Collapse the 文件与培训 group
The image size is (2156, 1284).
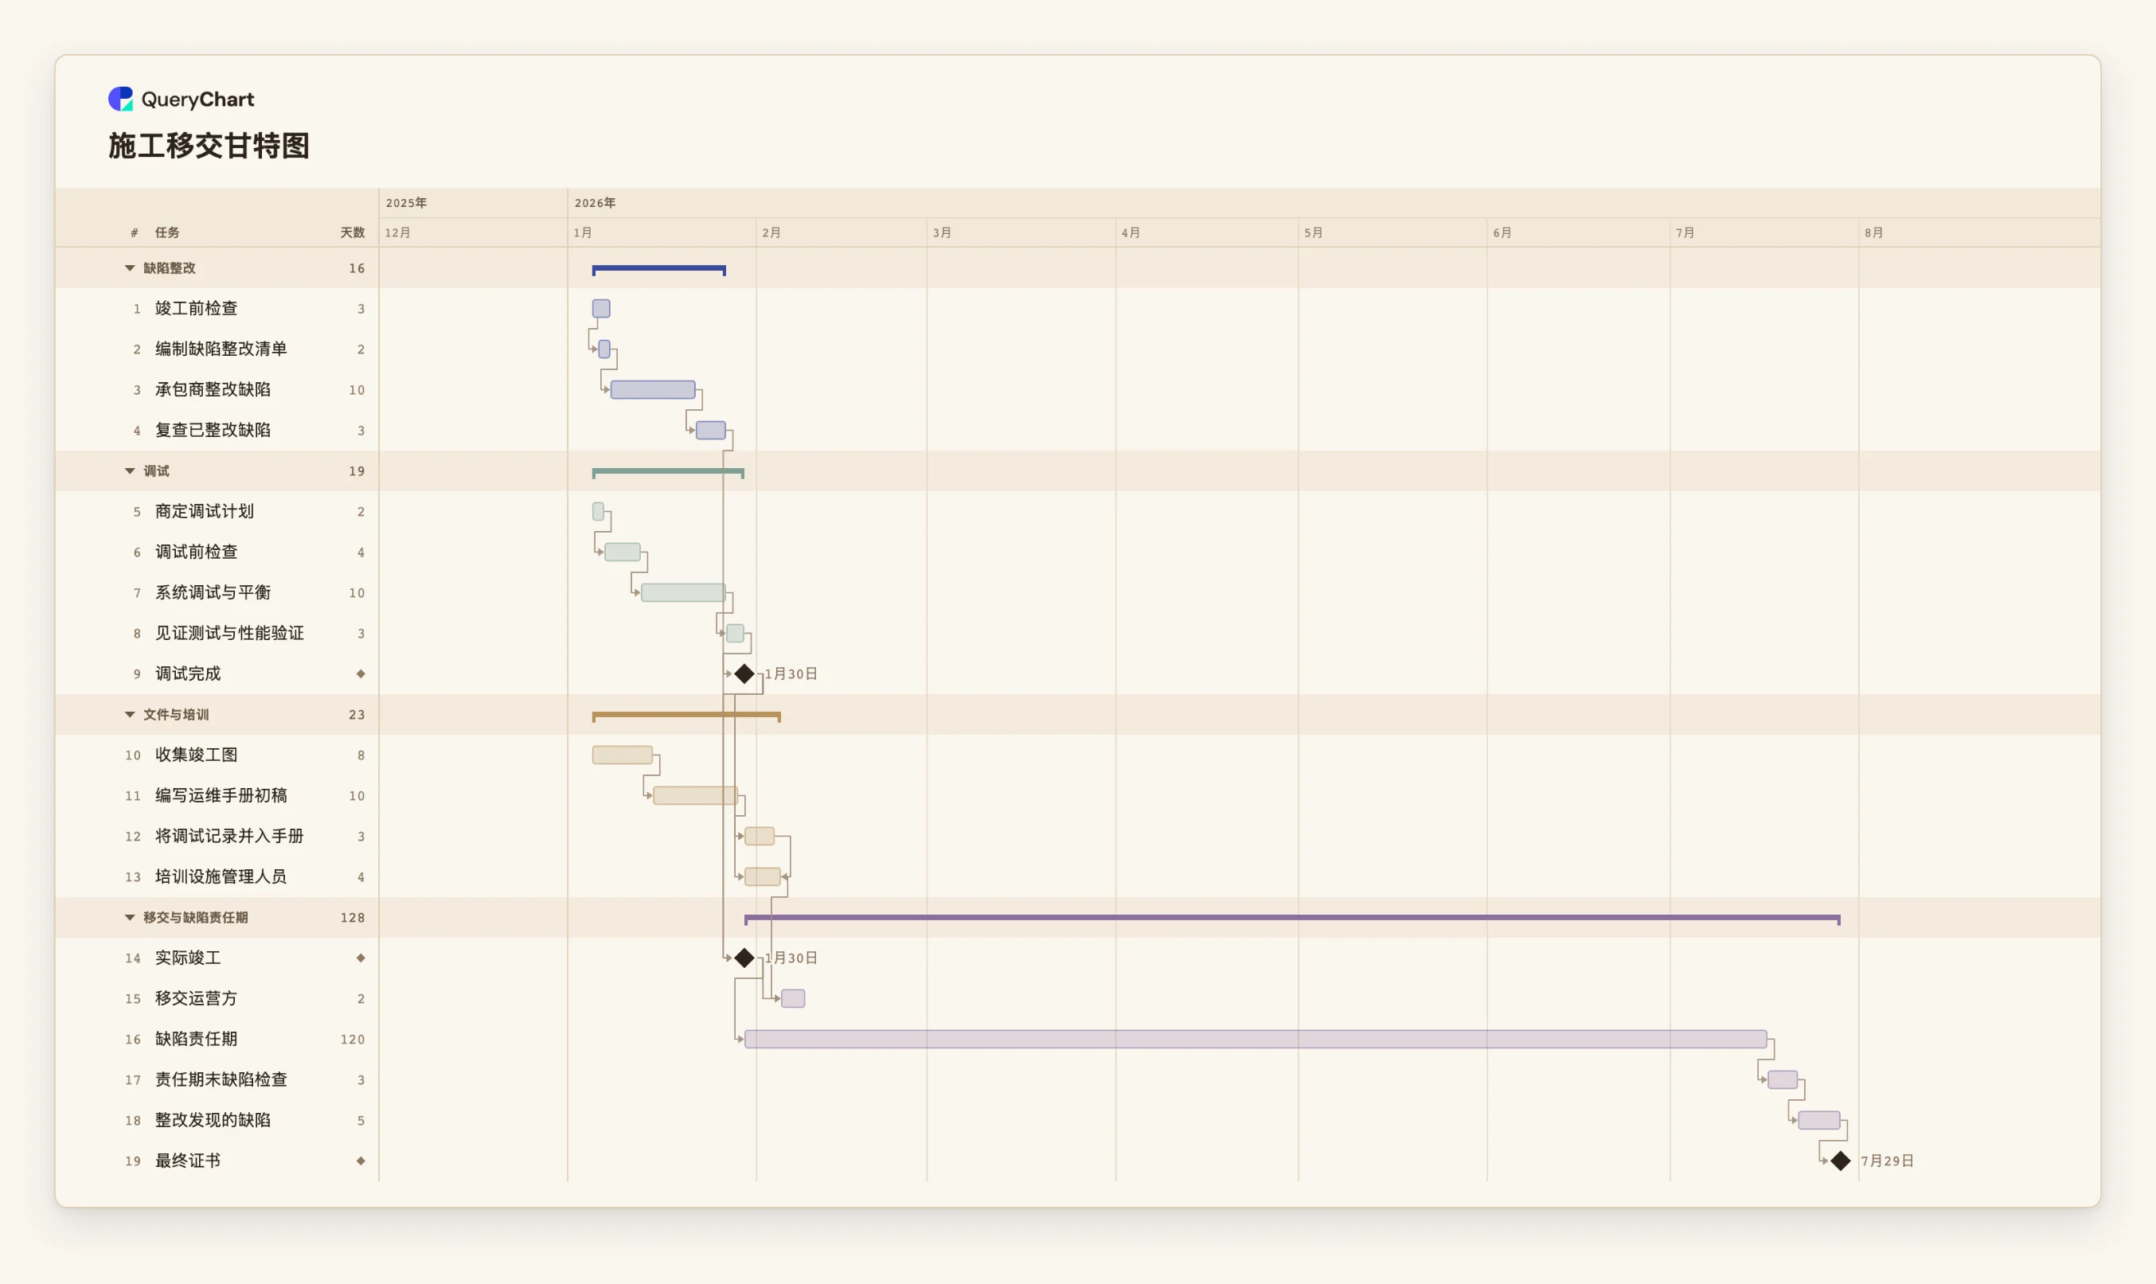click(x=130, y=715)
